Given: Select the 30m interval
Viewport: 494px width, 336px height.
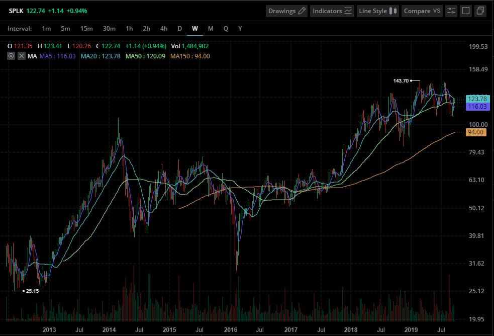Looking at the screenshot, I should [109, 29].
